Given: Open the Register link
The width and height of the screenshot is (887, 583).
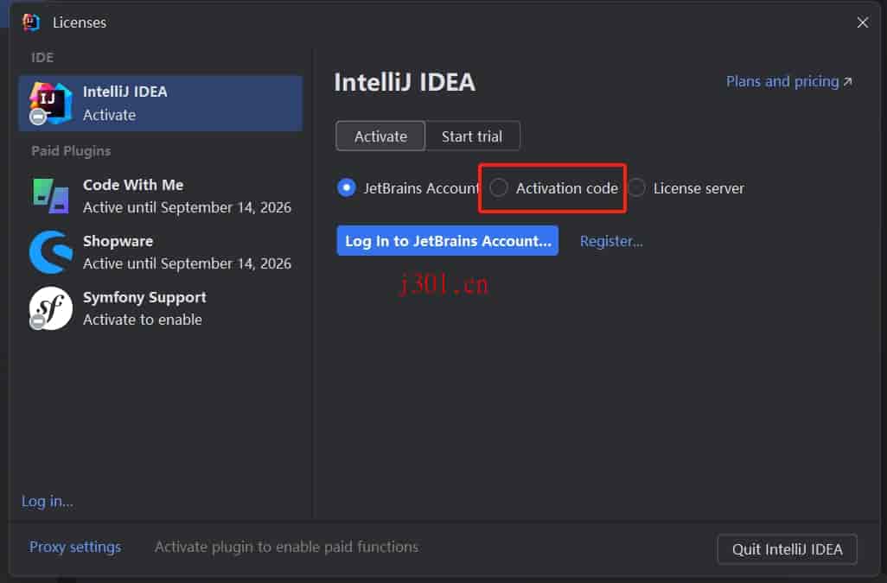Looking at the screenshot, I should [611, 241].
